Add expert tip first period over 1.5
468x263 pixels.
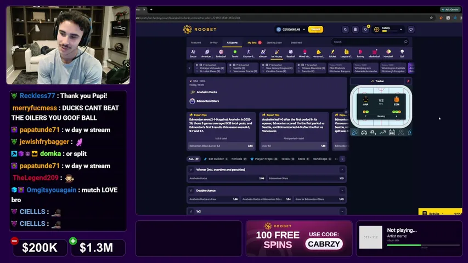(294, 146)
